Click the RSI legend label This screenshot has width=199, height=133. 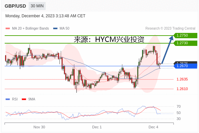tap(15, 99)
